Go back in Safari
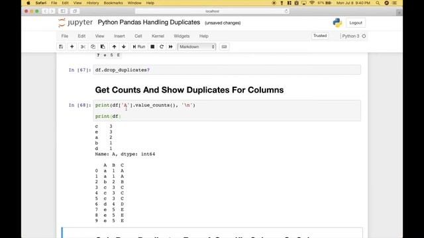 pos(45,11)
